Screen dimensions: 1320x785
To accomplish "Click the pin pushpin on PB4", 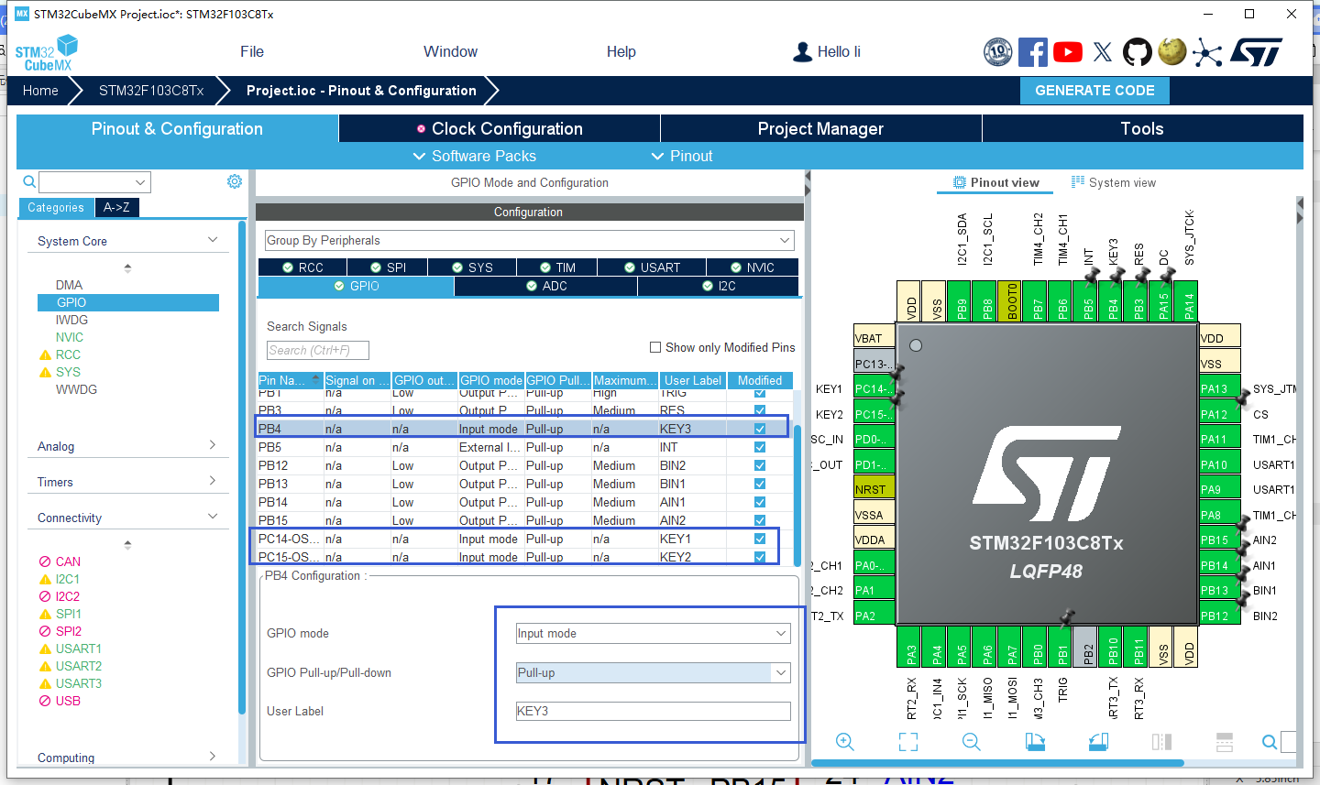I will 1116,275.
